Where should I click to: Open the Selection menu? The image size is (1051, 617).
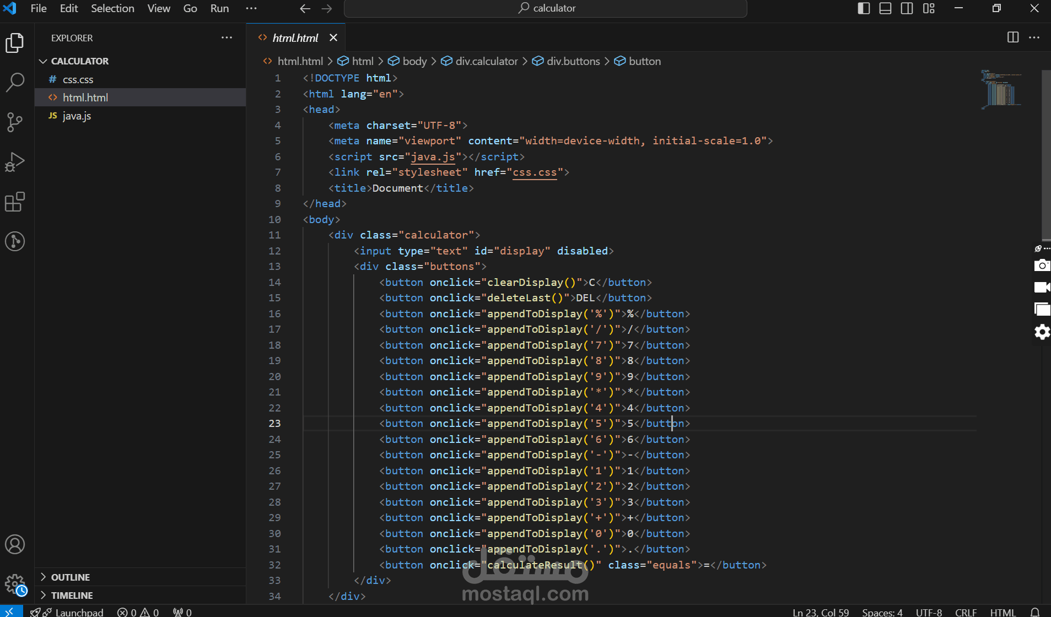pyautogui.click(x=112, y=8)
